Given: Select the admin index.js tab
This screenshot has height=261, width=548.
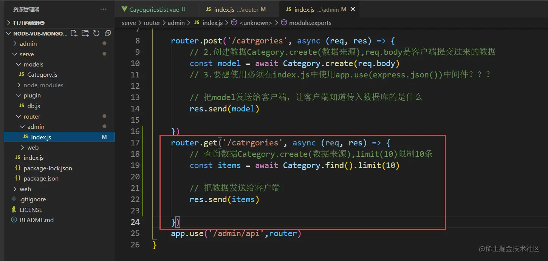Looking at the screenshot, I should pyautogui.click(x=320, y=9).
